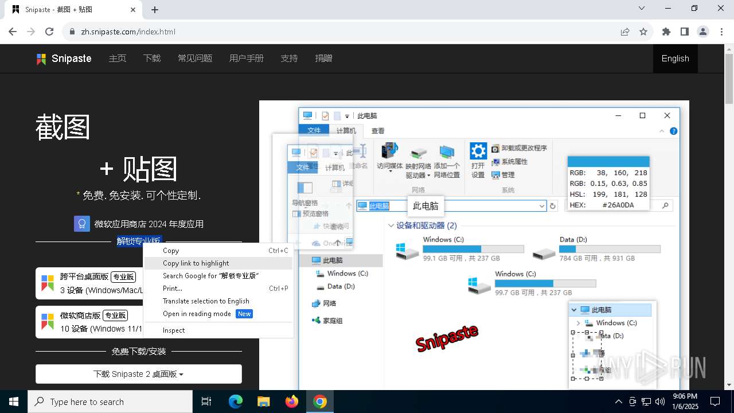The image size is (734, 413).
Task: Open the 支持 nav link
Action: (x=289, y=59)
